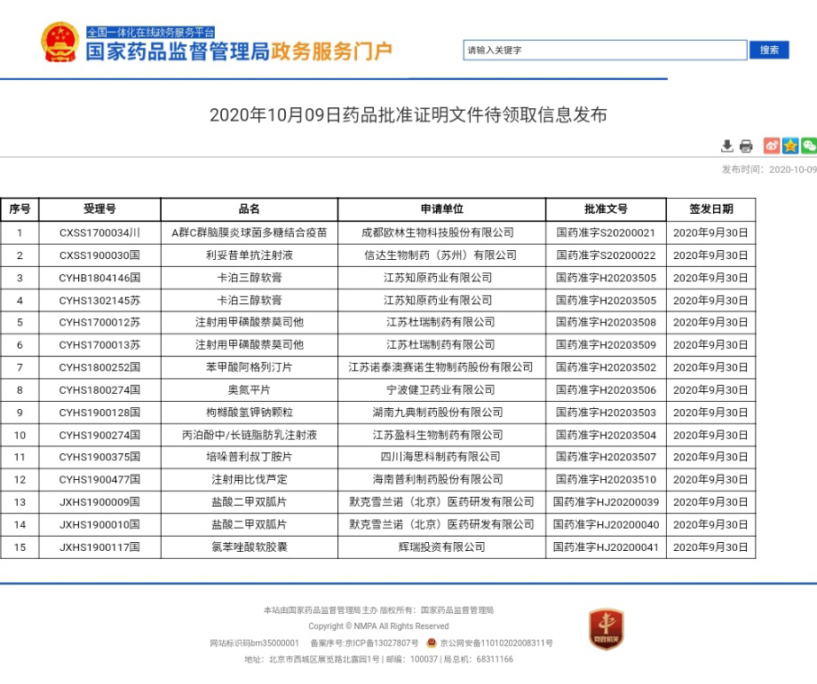Open 国家药品监督管理局政务服务门户 title link
This screenshot has width=817, height=684.
239,51
